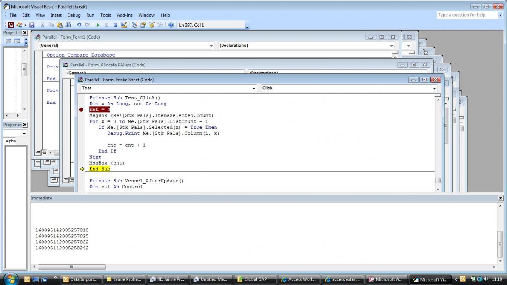Open the Object Browser toolbar icon
Screen dimensions: 507x285
[x=151, y=25]
